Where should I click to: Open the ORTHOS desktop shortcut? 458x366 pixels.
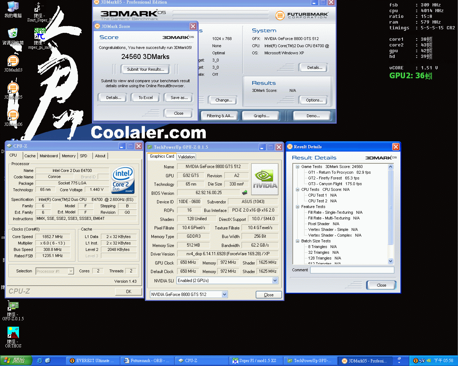click(x=13, y=337)
